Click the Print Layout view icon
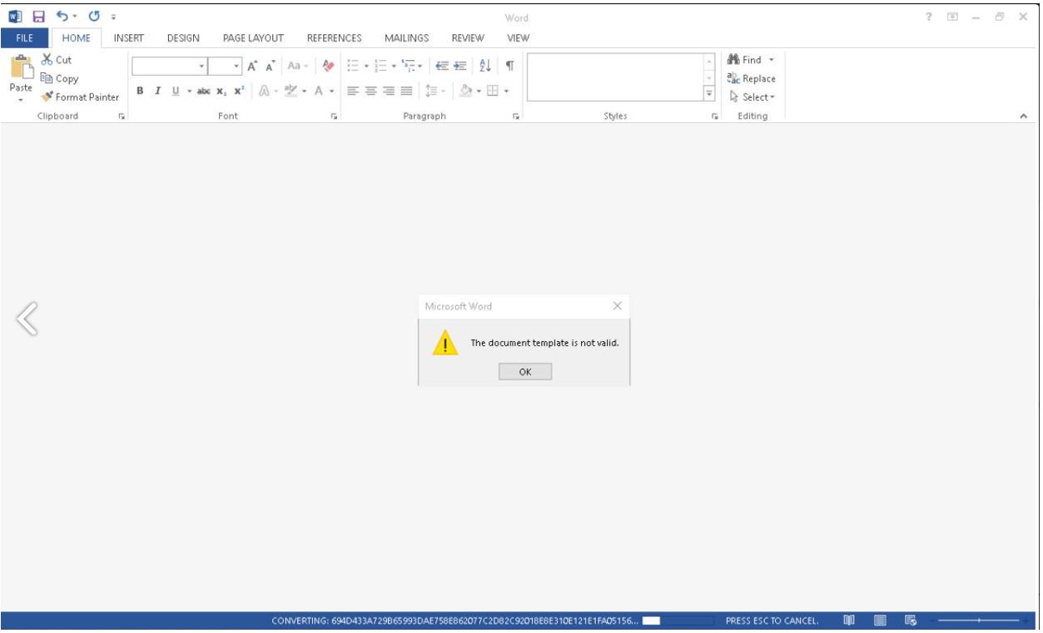 coord(882,621)
